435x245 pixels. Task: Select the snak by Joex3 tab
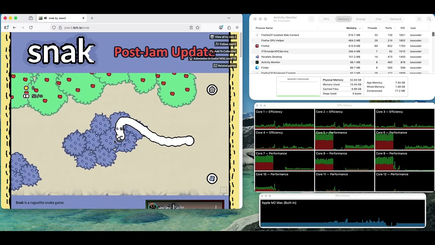coord(62,18)
